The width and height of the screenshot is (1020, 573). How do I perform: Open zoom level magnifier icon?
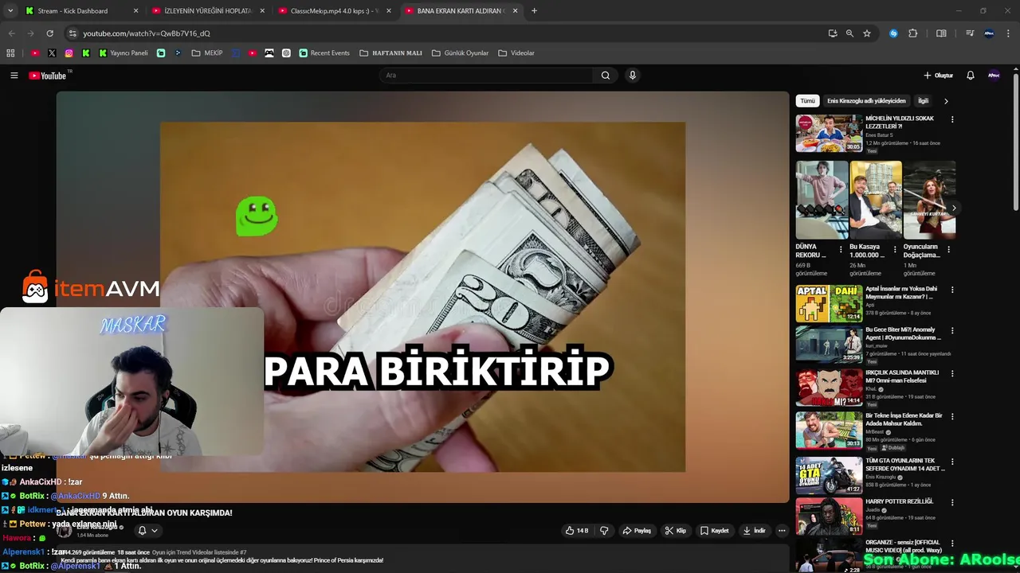tap(849, 33)
